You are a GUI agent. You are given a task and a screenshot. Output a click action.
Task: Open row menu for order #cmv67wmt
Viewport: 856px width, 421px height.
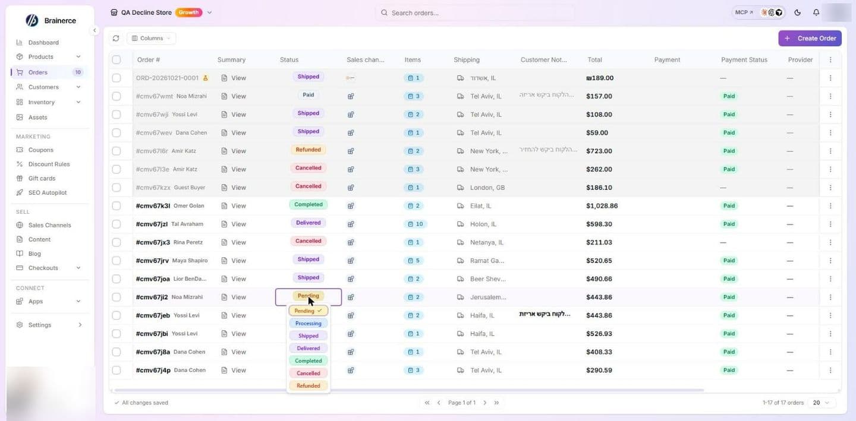(x=830, y=96)
